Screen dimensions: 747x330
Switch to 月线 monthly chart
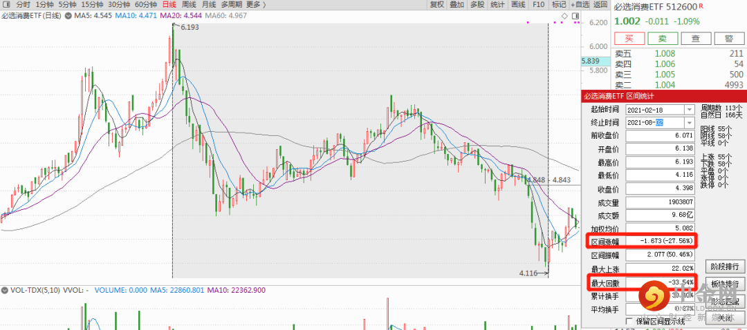coord(209,4)
